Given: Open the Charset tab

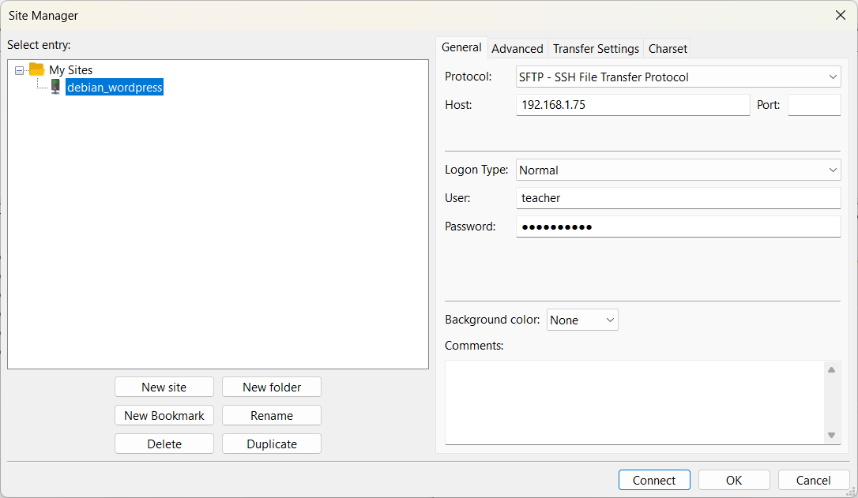Looking at the screenshot, I should 668,49.
